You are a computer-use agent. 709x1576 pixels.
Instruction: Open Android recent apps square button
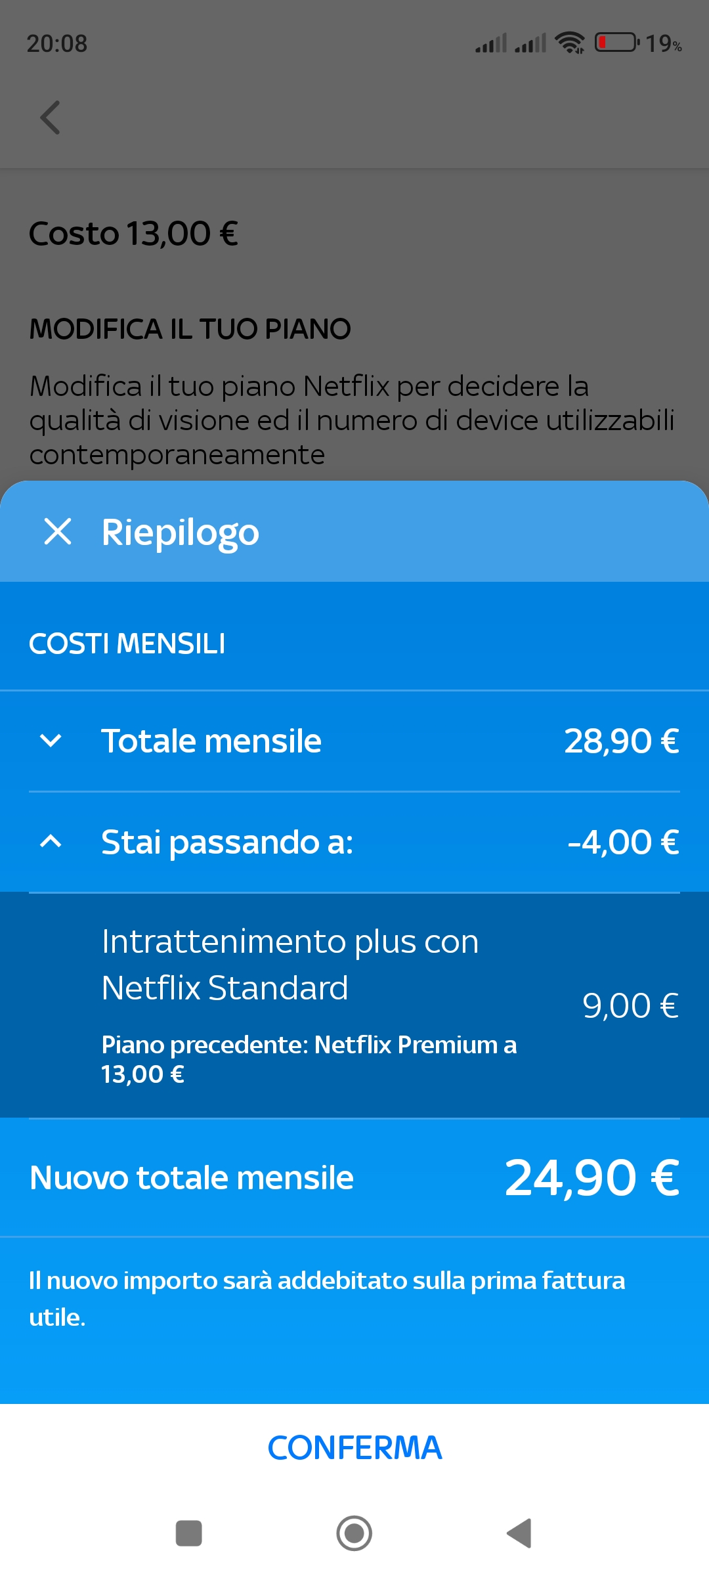click(189, 1533)
